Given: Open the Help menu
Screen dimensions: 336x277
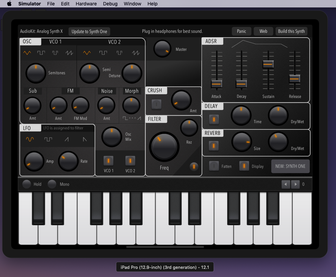Looking at the screenshot, I should click(x=152, y=4).
